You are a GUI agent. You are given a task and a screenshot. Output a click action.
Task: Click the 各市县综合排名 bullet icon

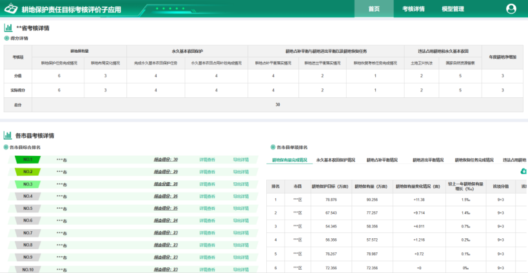[7, 147]
